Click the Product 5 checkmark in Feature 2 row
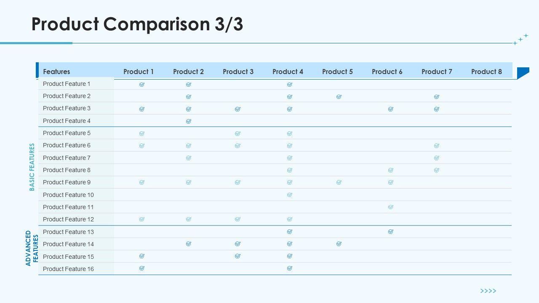The height and width of the screenshot is (303, 539). pos(339,97)
